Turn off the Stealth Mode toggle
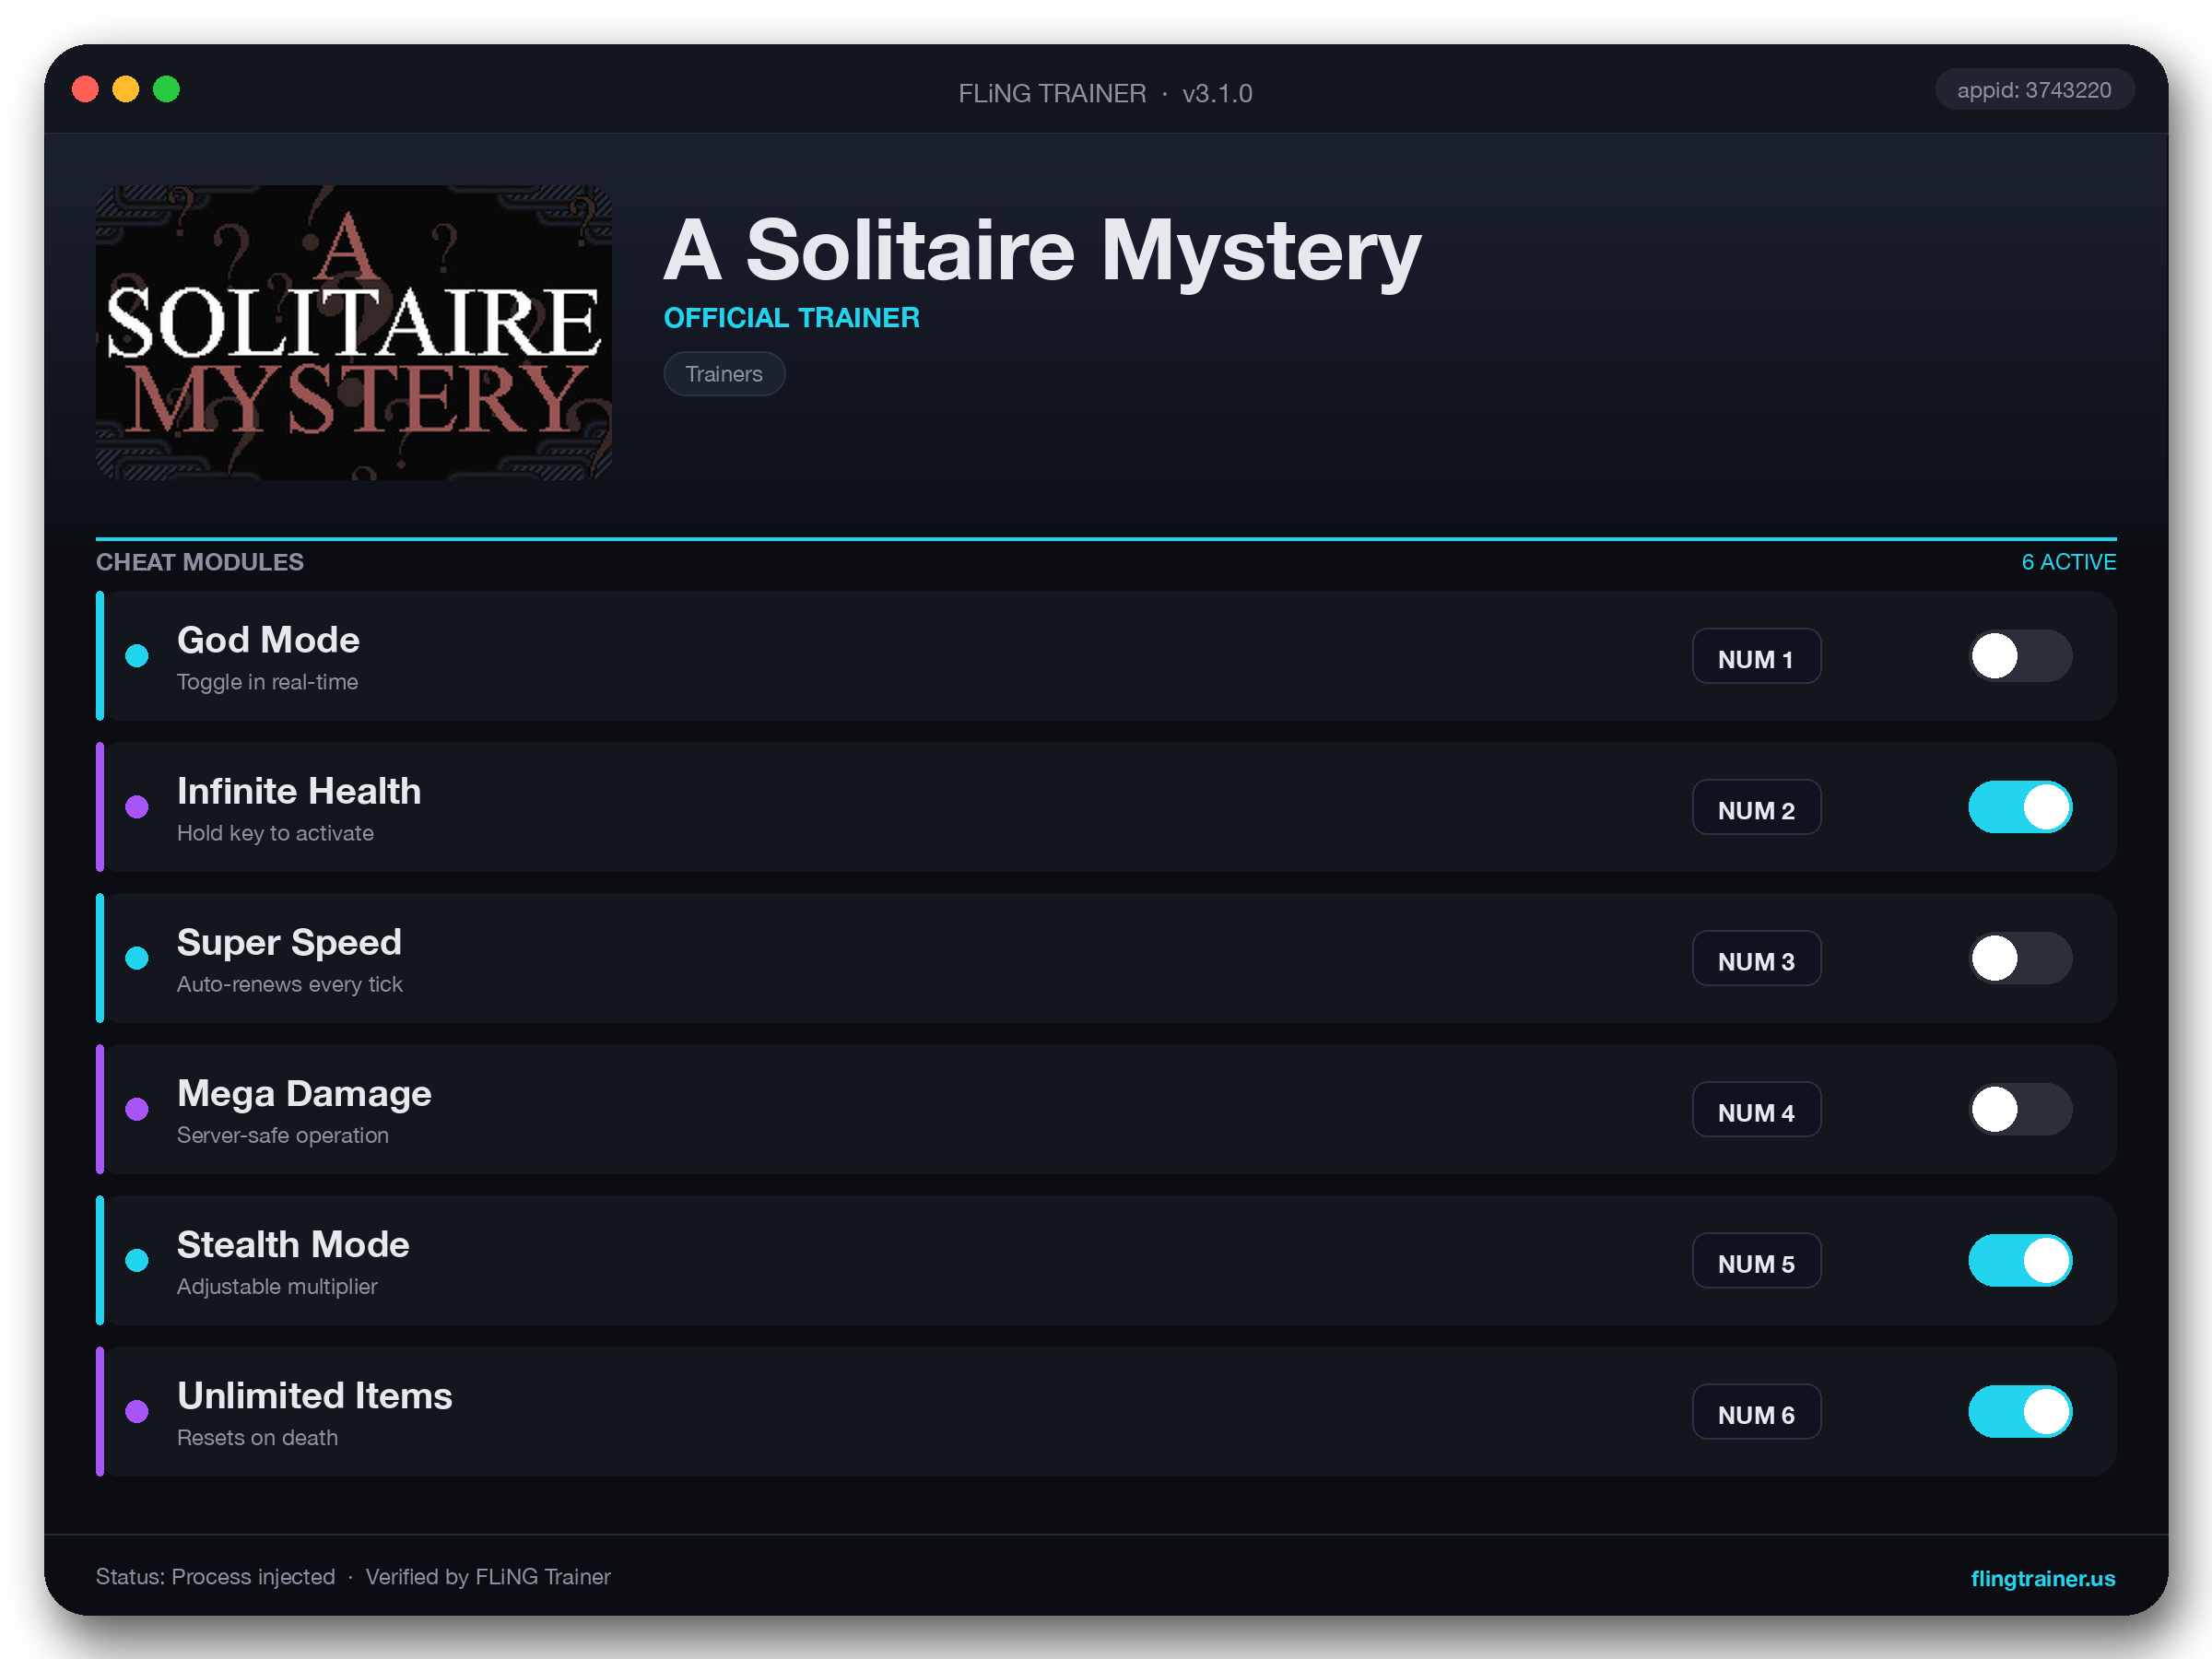This screenshot has height=1659, width=2212. click(x=2020, y=1260)
